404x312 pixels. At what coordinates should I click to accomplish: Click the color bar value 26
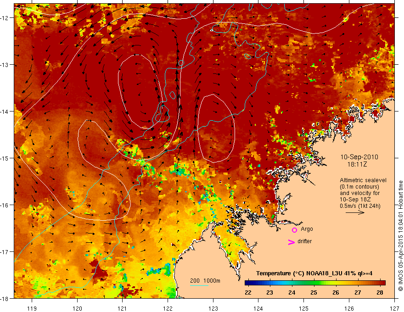[x=336, y=292]
